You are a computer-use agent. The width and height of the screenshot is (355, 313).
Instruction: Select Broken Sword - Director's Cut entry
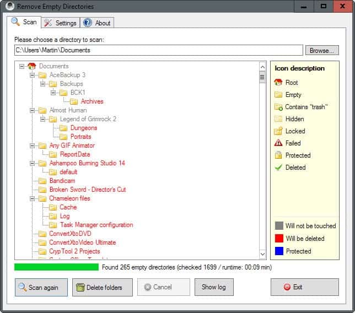88,190
